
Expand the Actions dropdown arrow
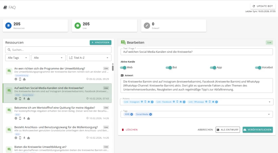(270, 102)
